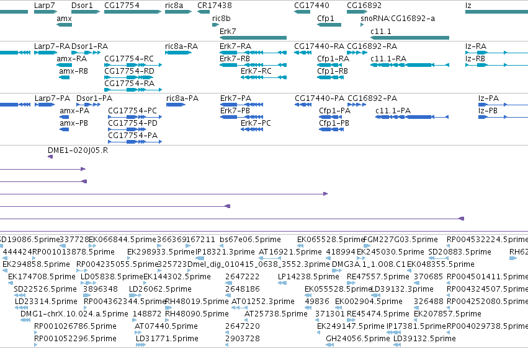Select EST LP14238.5prime
Viewport: 528px width, 348px height.
(282, 283)
